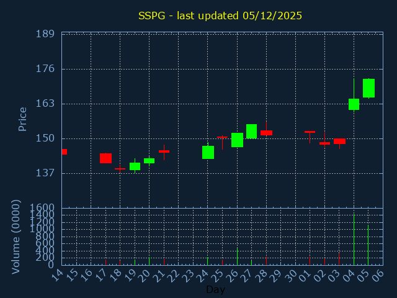This screenshot has width=397, height=298.
Task: Select the green candlestick on day 26
Action: point(237,140)
